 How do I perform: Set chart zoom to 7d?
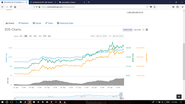tap(26, 36)
